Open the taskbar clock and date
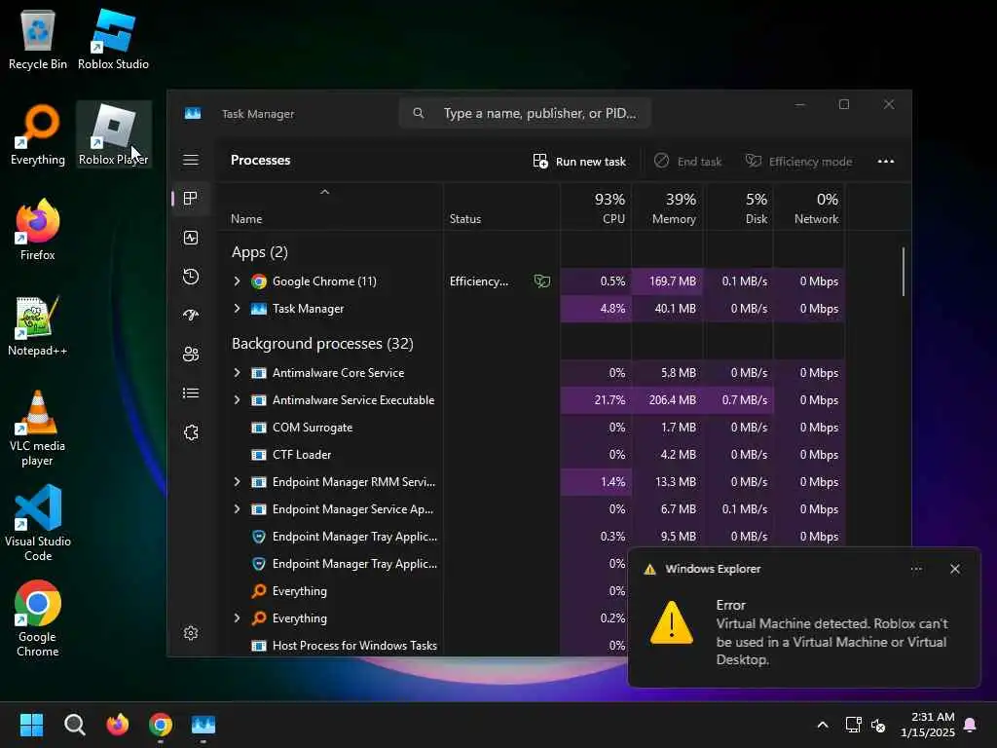Viewport: 997px width, 748px height. pos(928,725)
